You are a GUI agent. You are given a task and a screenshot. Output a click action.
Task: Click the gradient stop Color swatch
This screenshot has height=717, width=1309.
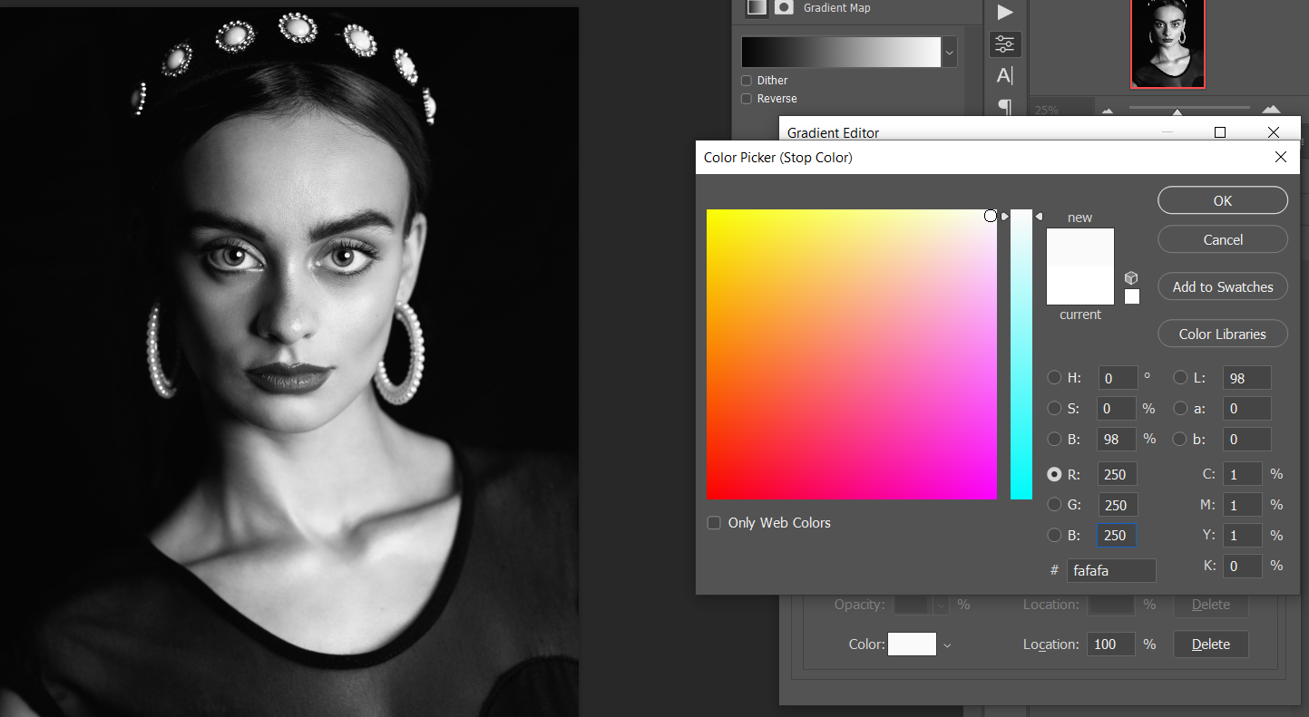[x=912, y=644]
